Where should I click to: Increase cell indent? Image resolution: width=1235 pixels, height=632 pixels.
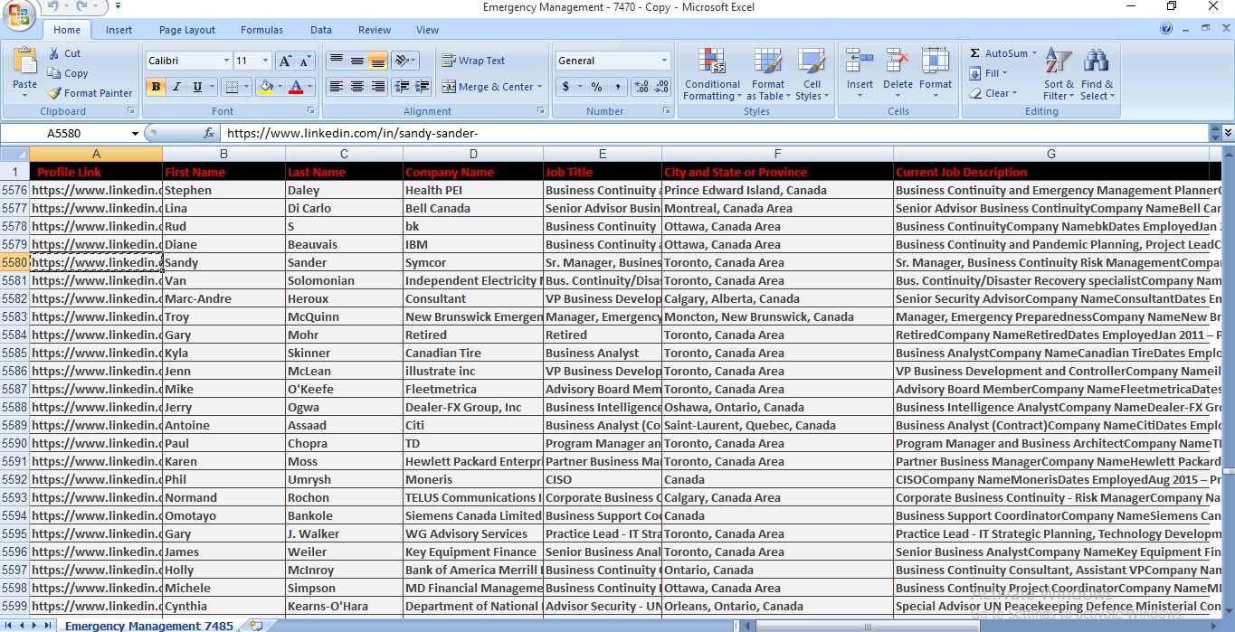click(422, 87)
